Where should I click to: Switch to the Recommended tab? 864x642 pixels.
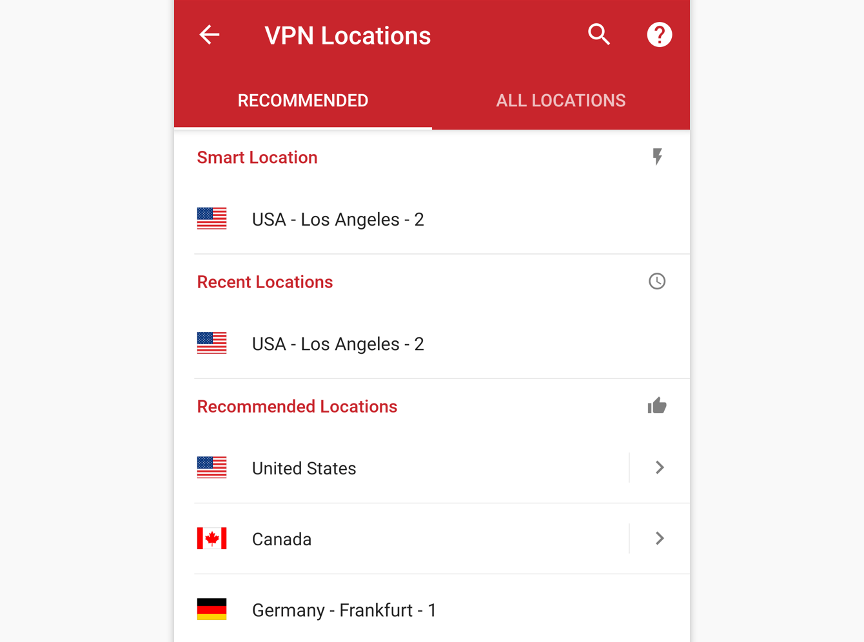coord(303,101)
